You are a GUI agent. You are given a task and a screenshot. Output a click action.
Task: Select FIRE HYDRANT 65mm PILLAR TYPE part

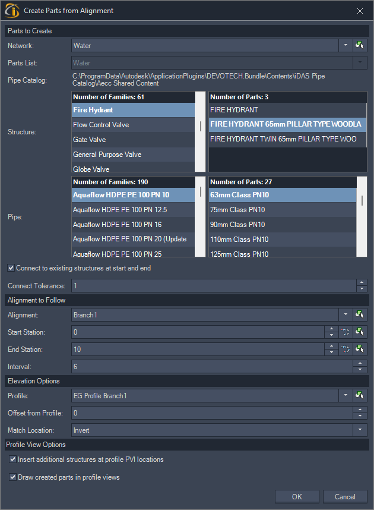coord(287,124)
